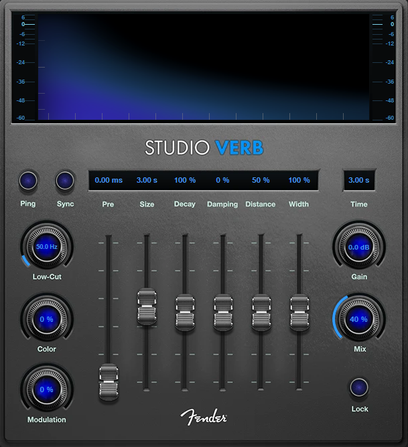
Task: Click the Mix knob
Action: (x=359, y=319)
